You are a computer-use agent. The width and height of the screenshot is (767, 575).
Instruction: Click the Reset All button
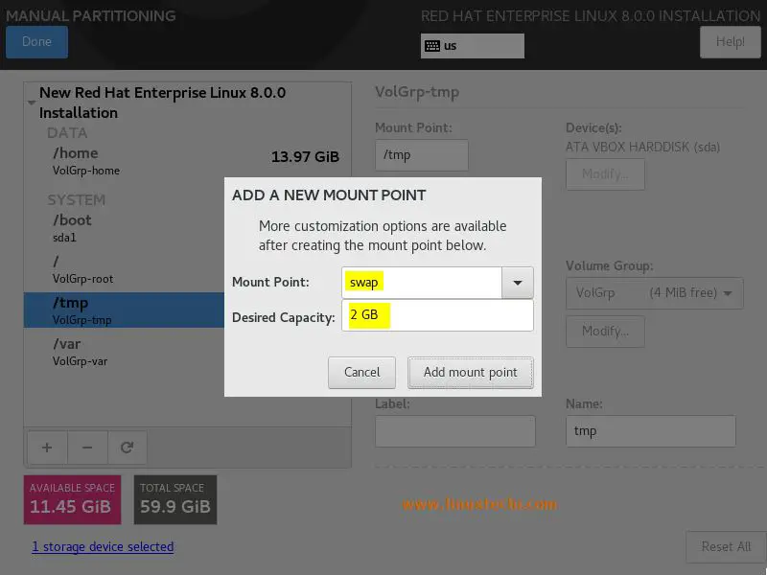pos(726,546)
